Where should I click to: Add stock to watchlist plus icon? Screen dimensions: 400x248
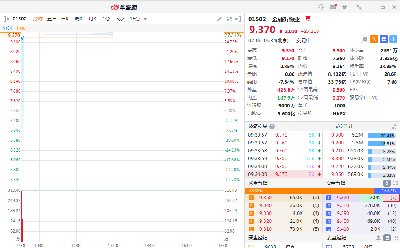[x=393, y=39]
